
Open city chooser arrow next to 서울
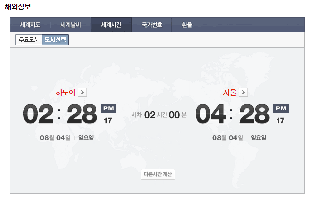(x=243, y=92)
